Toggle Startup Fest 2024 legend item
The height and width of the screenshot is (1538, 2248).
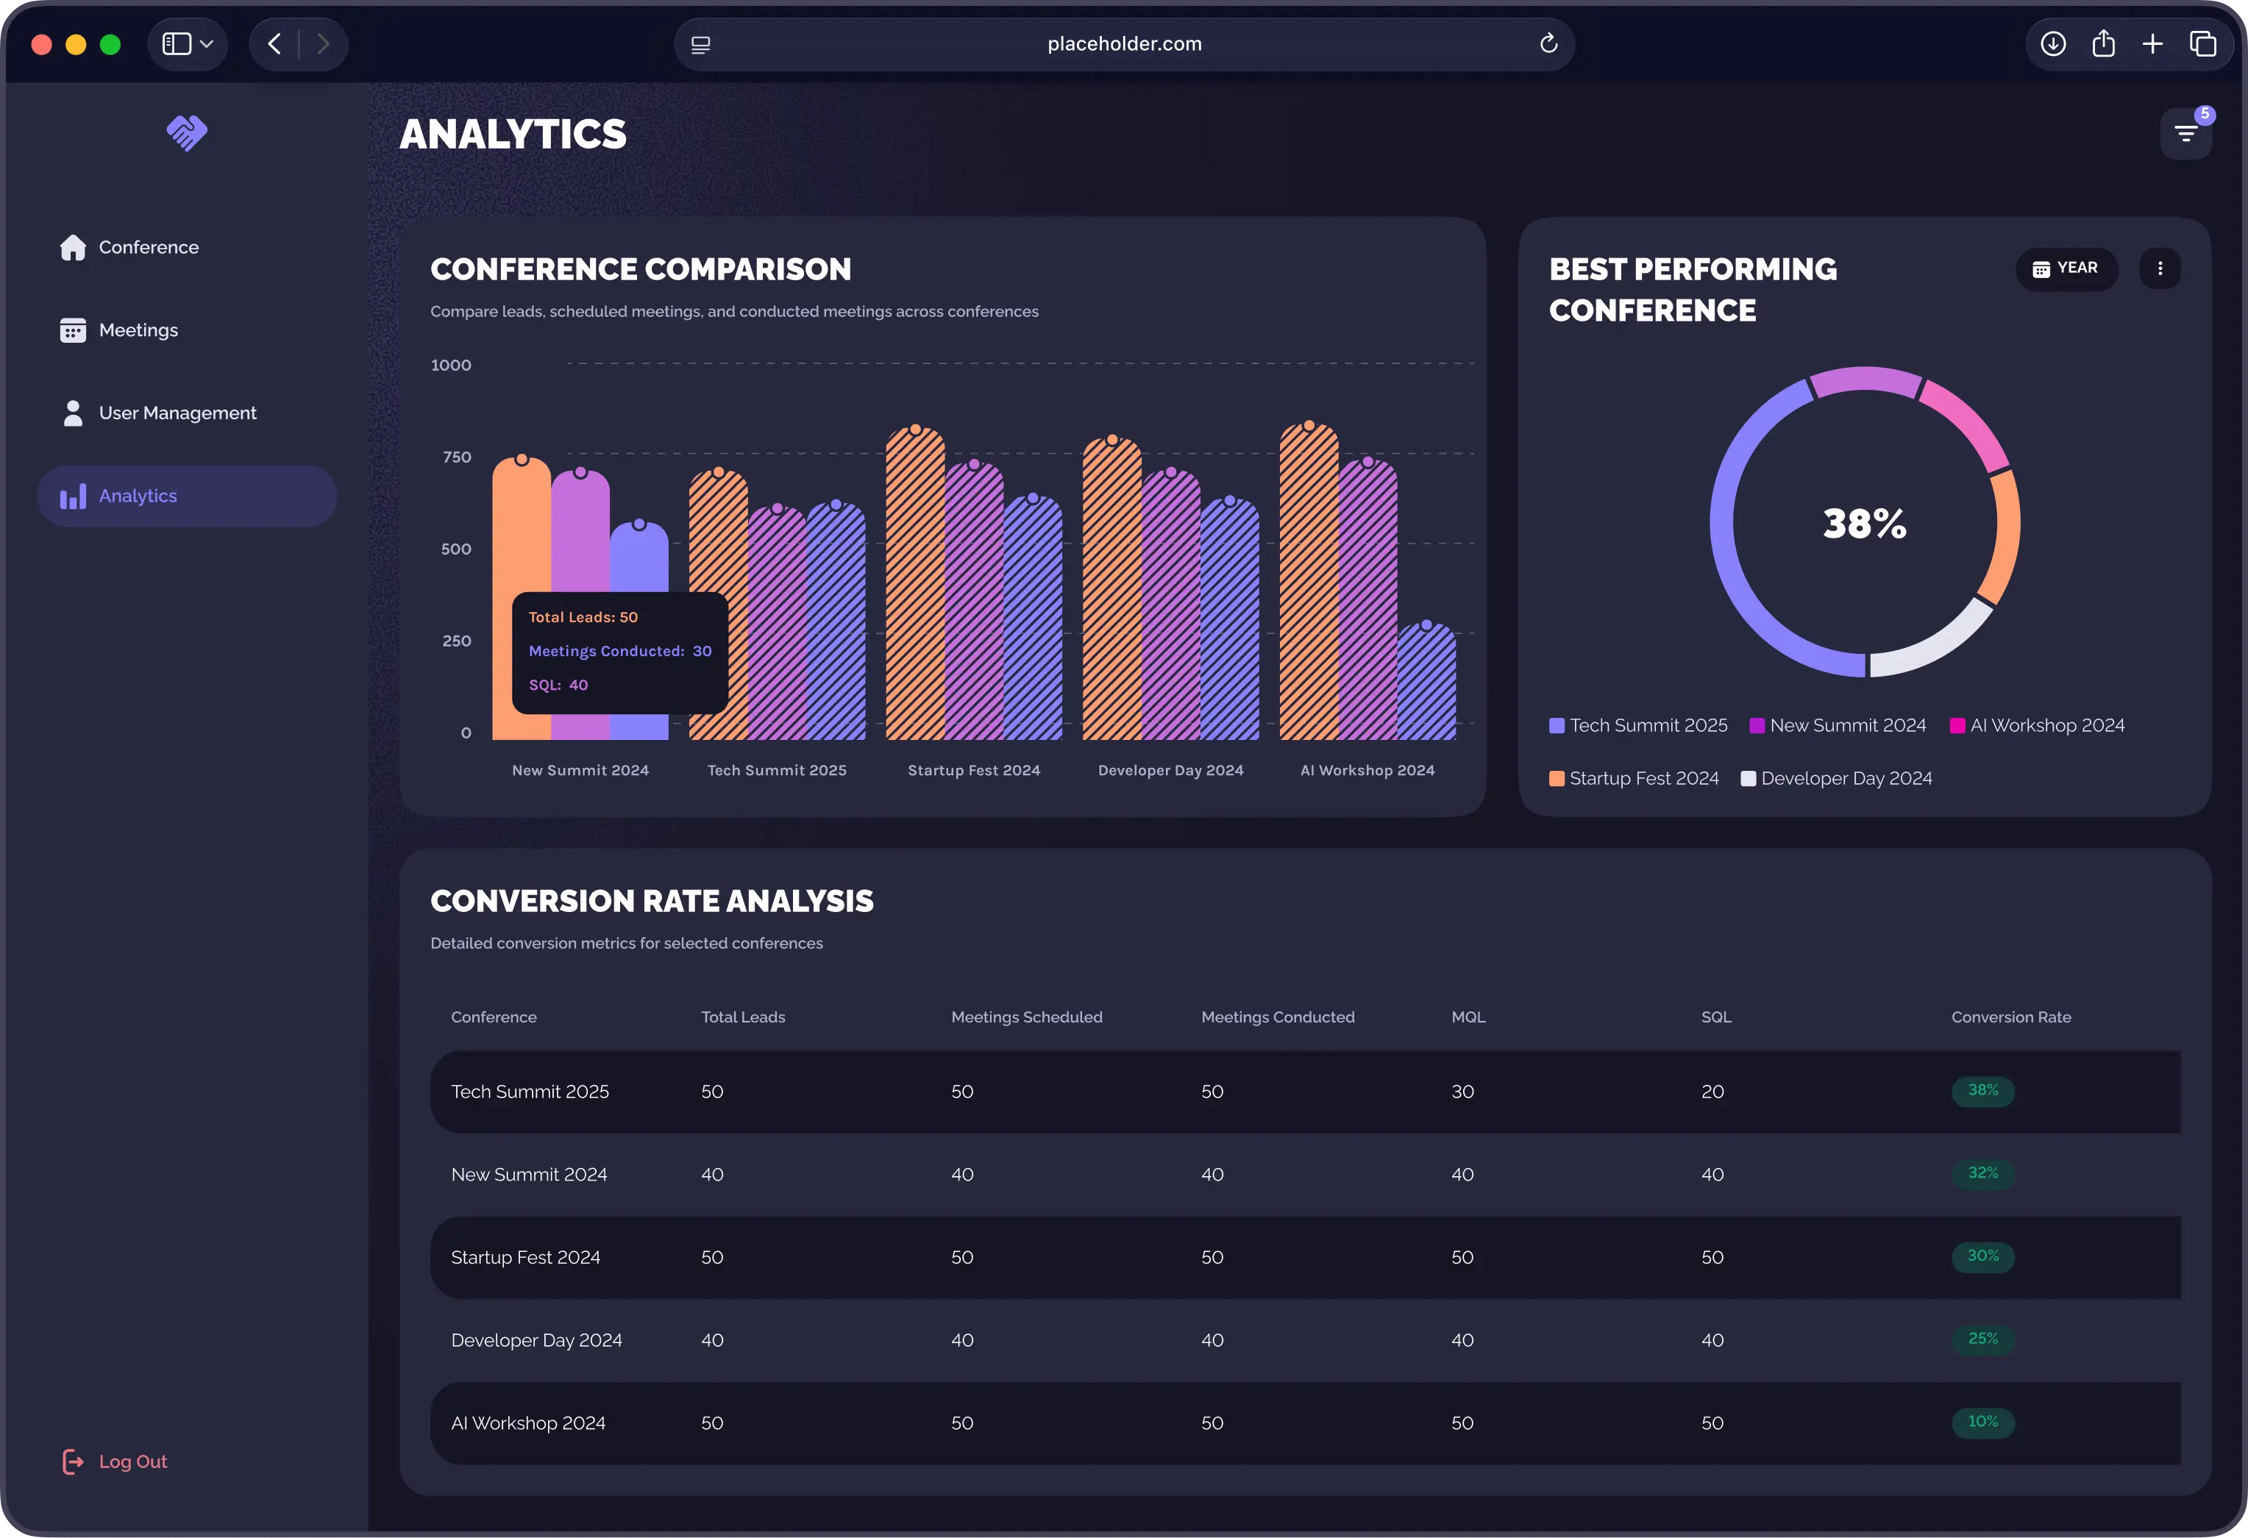point(1634,777)
